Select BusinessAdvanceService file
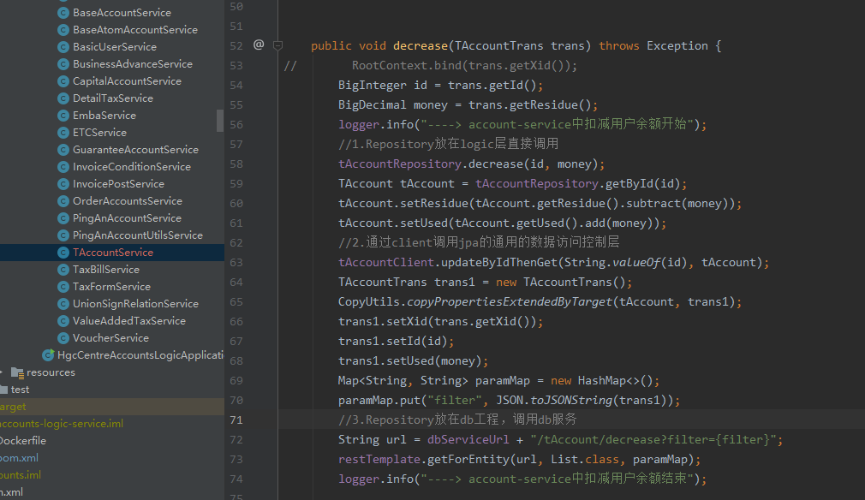Viewport: 865px width, 500px height. coord(133,64)
